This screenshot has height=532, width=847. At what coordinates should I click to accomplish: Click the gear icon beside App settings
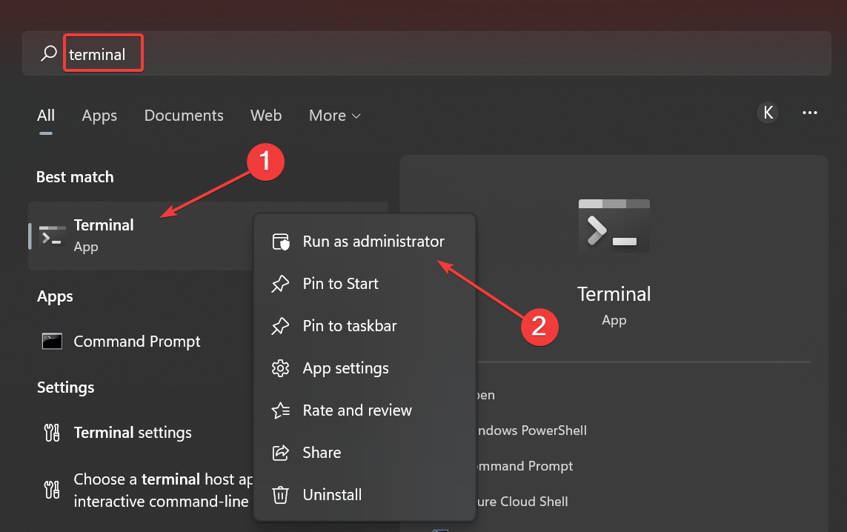click(x=280, y=368)
